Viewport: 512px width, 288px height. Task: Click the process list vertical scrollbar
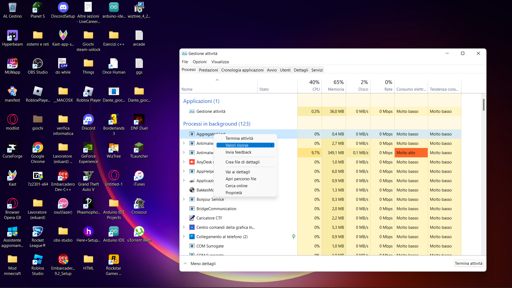[483, 105]
